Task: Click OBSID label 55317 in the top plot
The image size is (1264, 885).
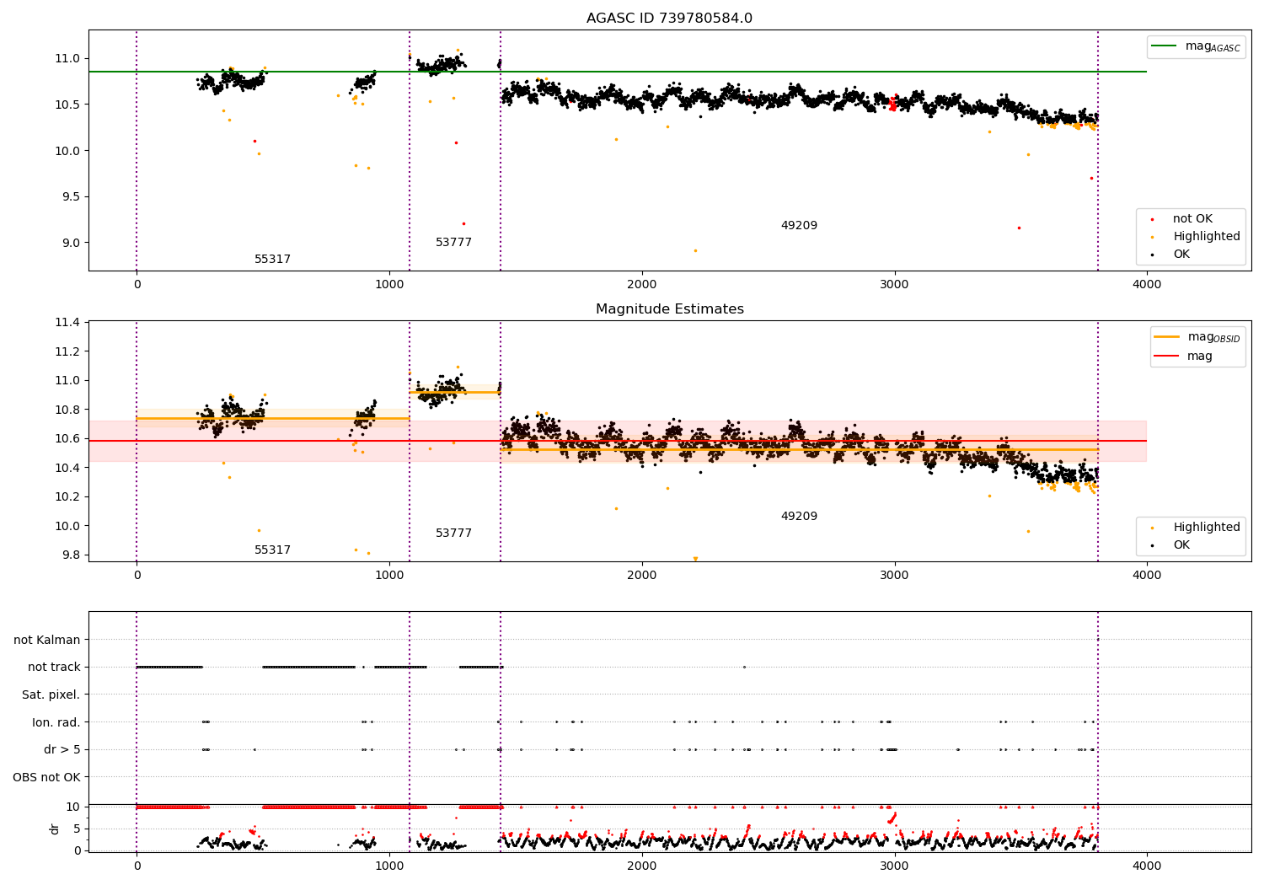Action: coord(272,260)
